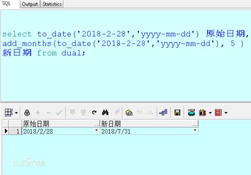Click add_months in the SQL editor
Image resolution: width=251 pixels, height=175 pixels.
pos(27,44)
